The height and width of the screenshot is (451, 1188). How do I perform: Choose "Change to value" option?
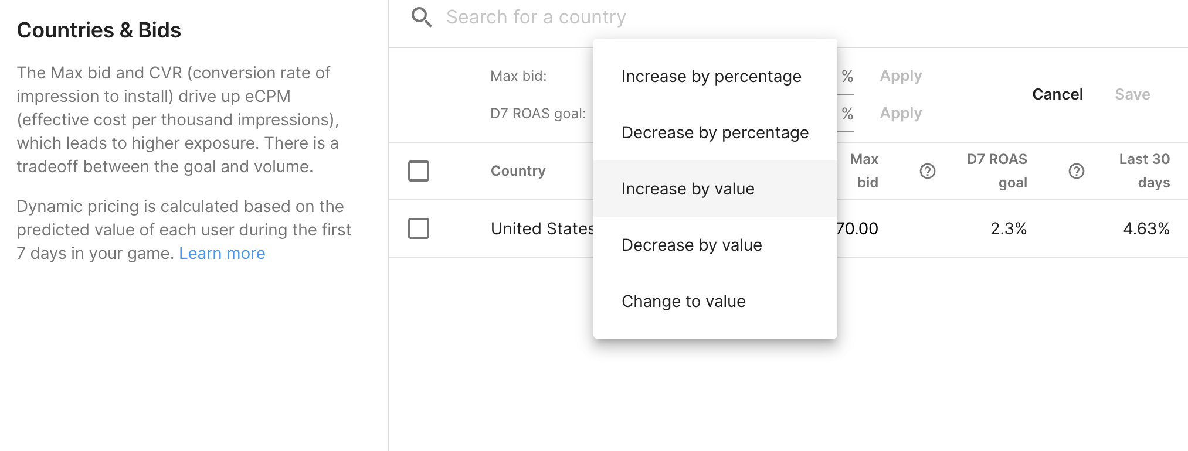click(684, 302)
